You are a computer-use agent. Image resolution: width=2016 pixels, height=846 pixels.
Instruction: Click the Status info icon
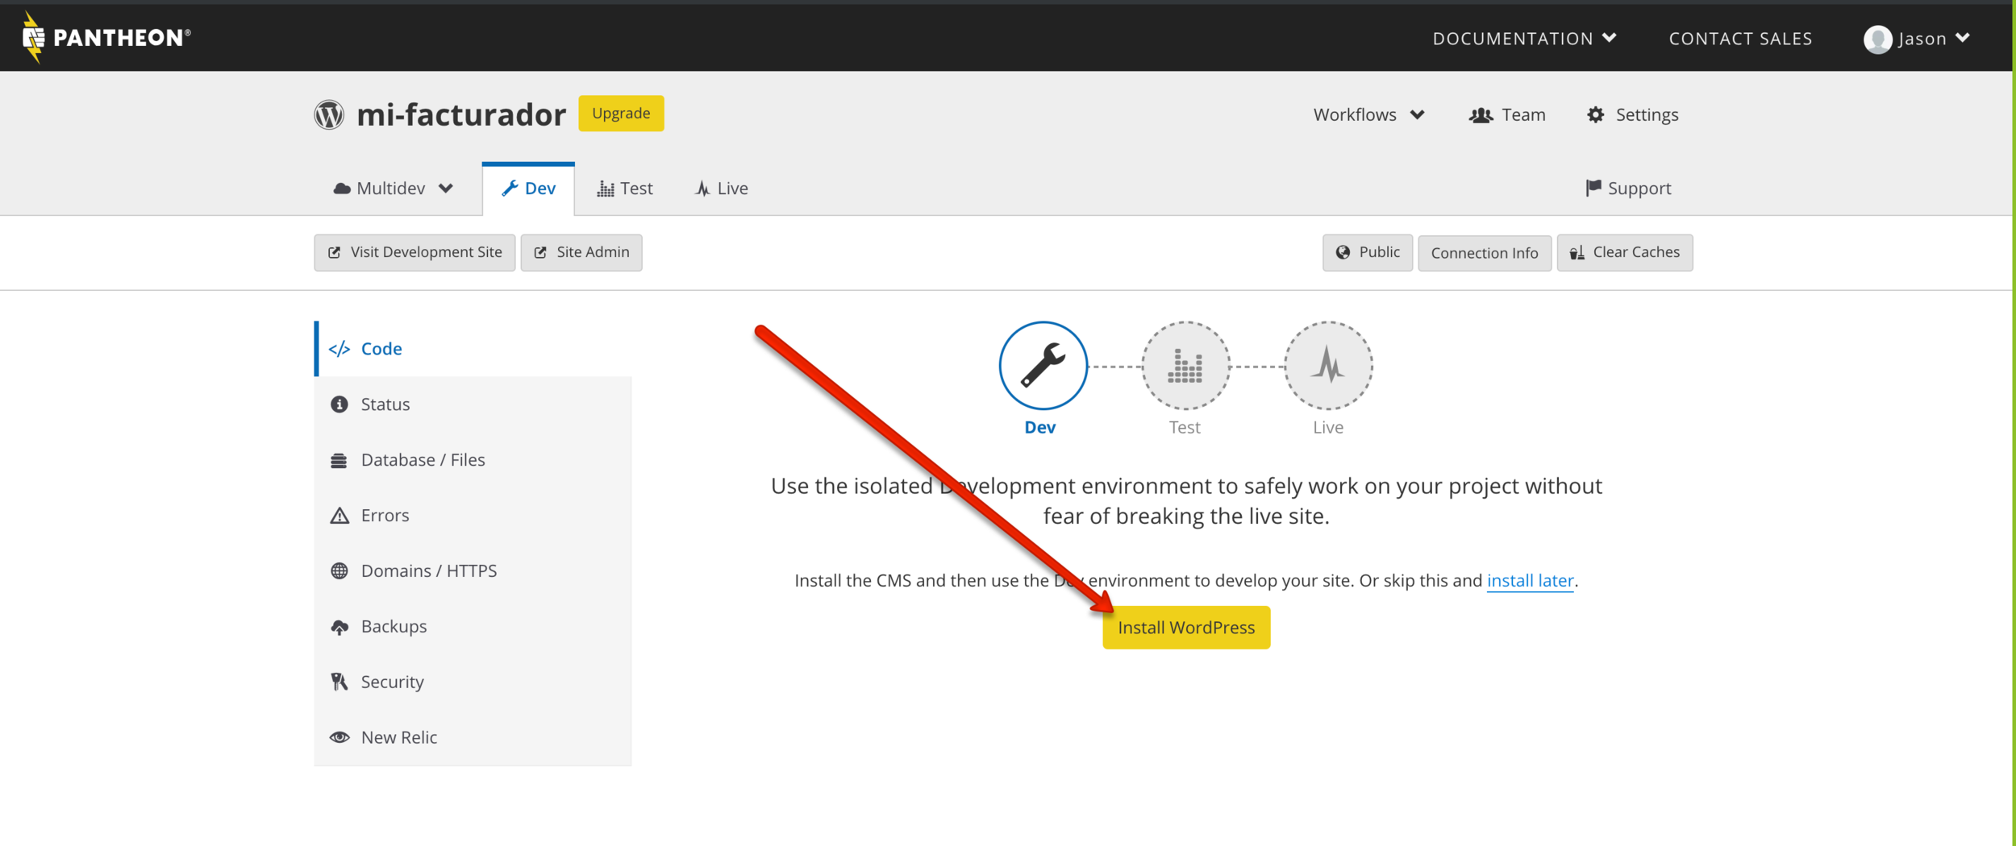(x=339, y=404)
